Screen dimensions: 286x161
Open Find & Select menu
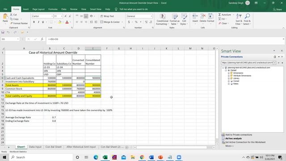[247, 19]
